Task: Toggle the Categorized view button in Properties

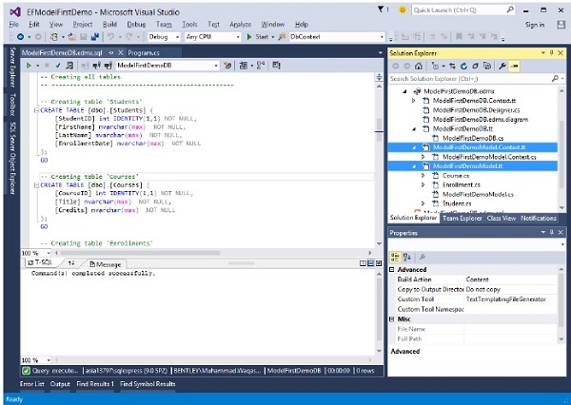Action: (396, 256)
